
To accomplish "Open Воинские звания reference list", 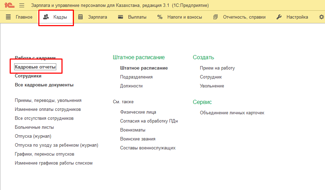I will tap(137, 139).
